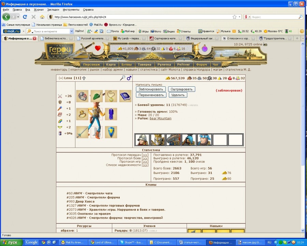Viewport: 307px width, 246px height.
Task: Click the Heroes game logo
Action: point(59,51)
